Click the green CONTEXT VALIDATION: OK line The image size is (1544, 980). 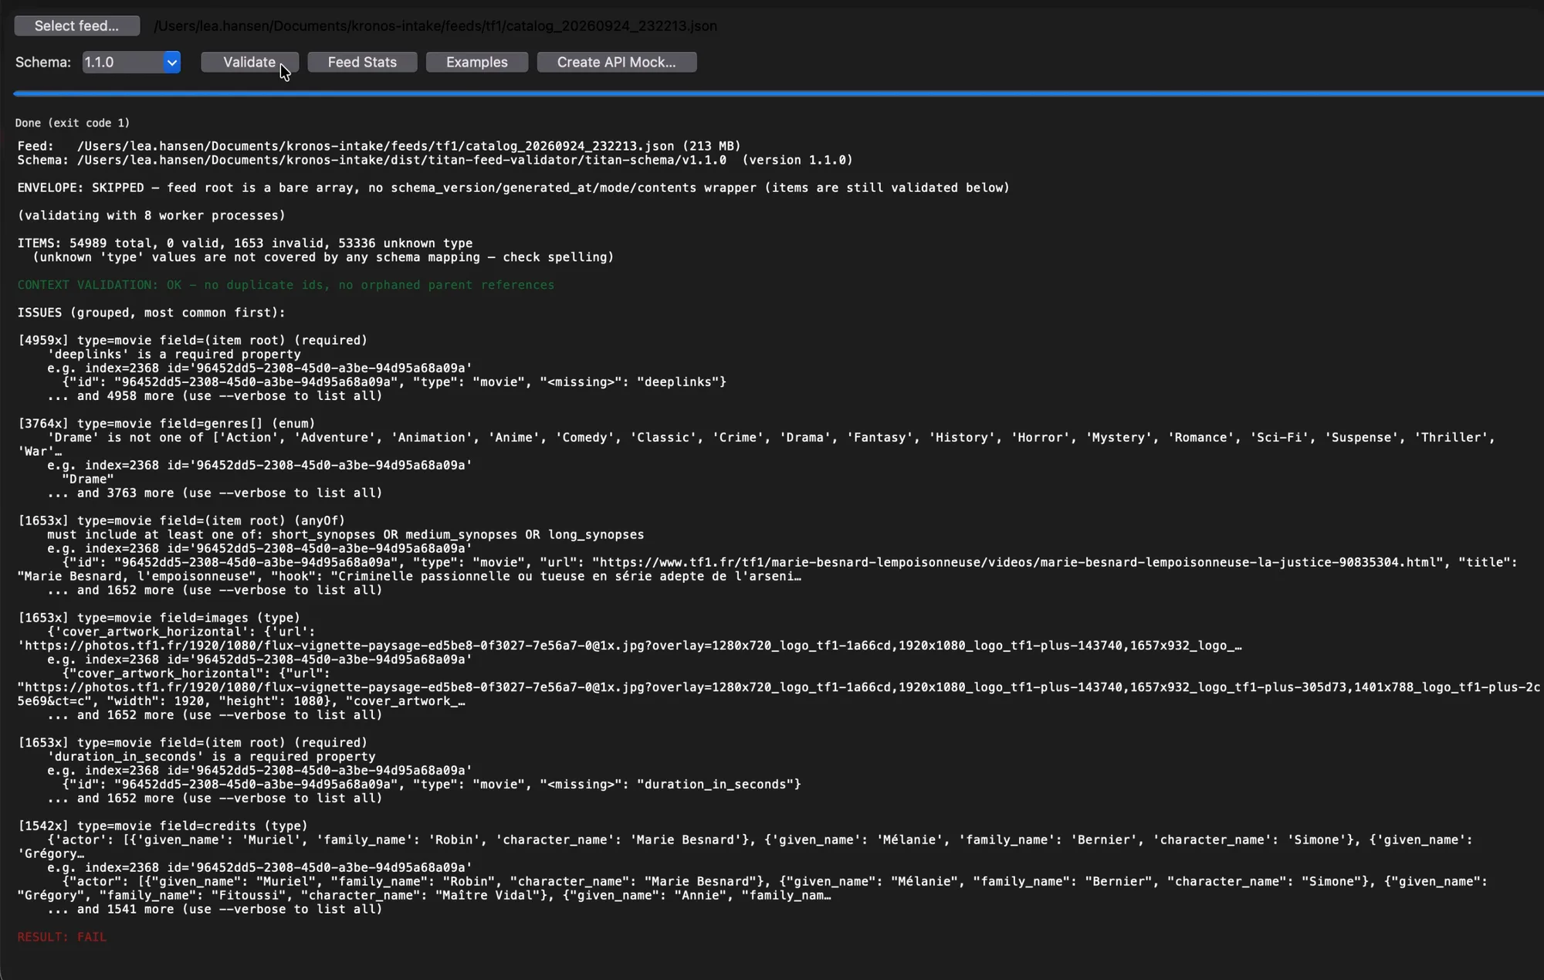point(286,285)
